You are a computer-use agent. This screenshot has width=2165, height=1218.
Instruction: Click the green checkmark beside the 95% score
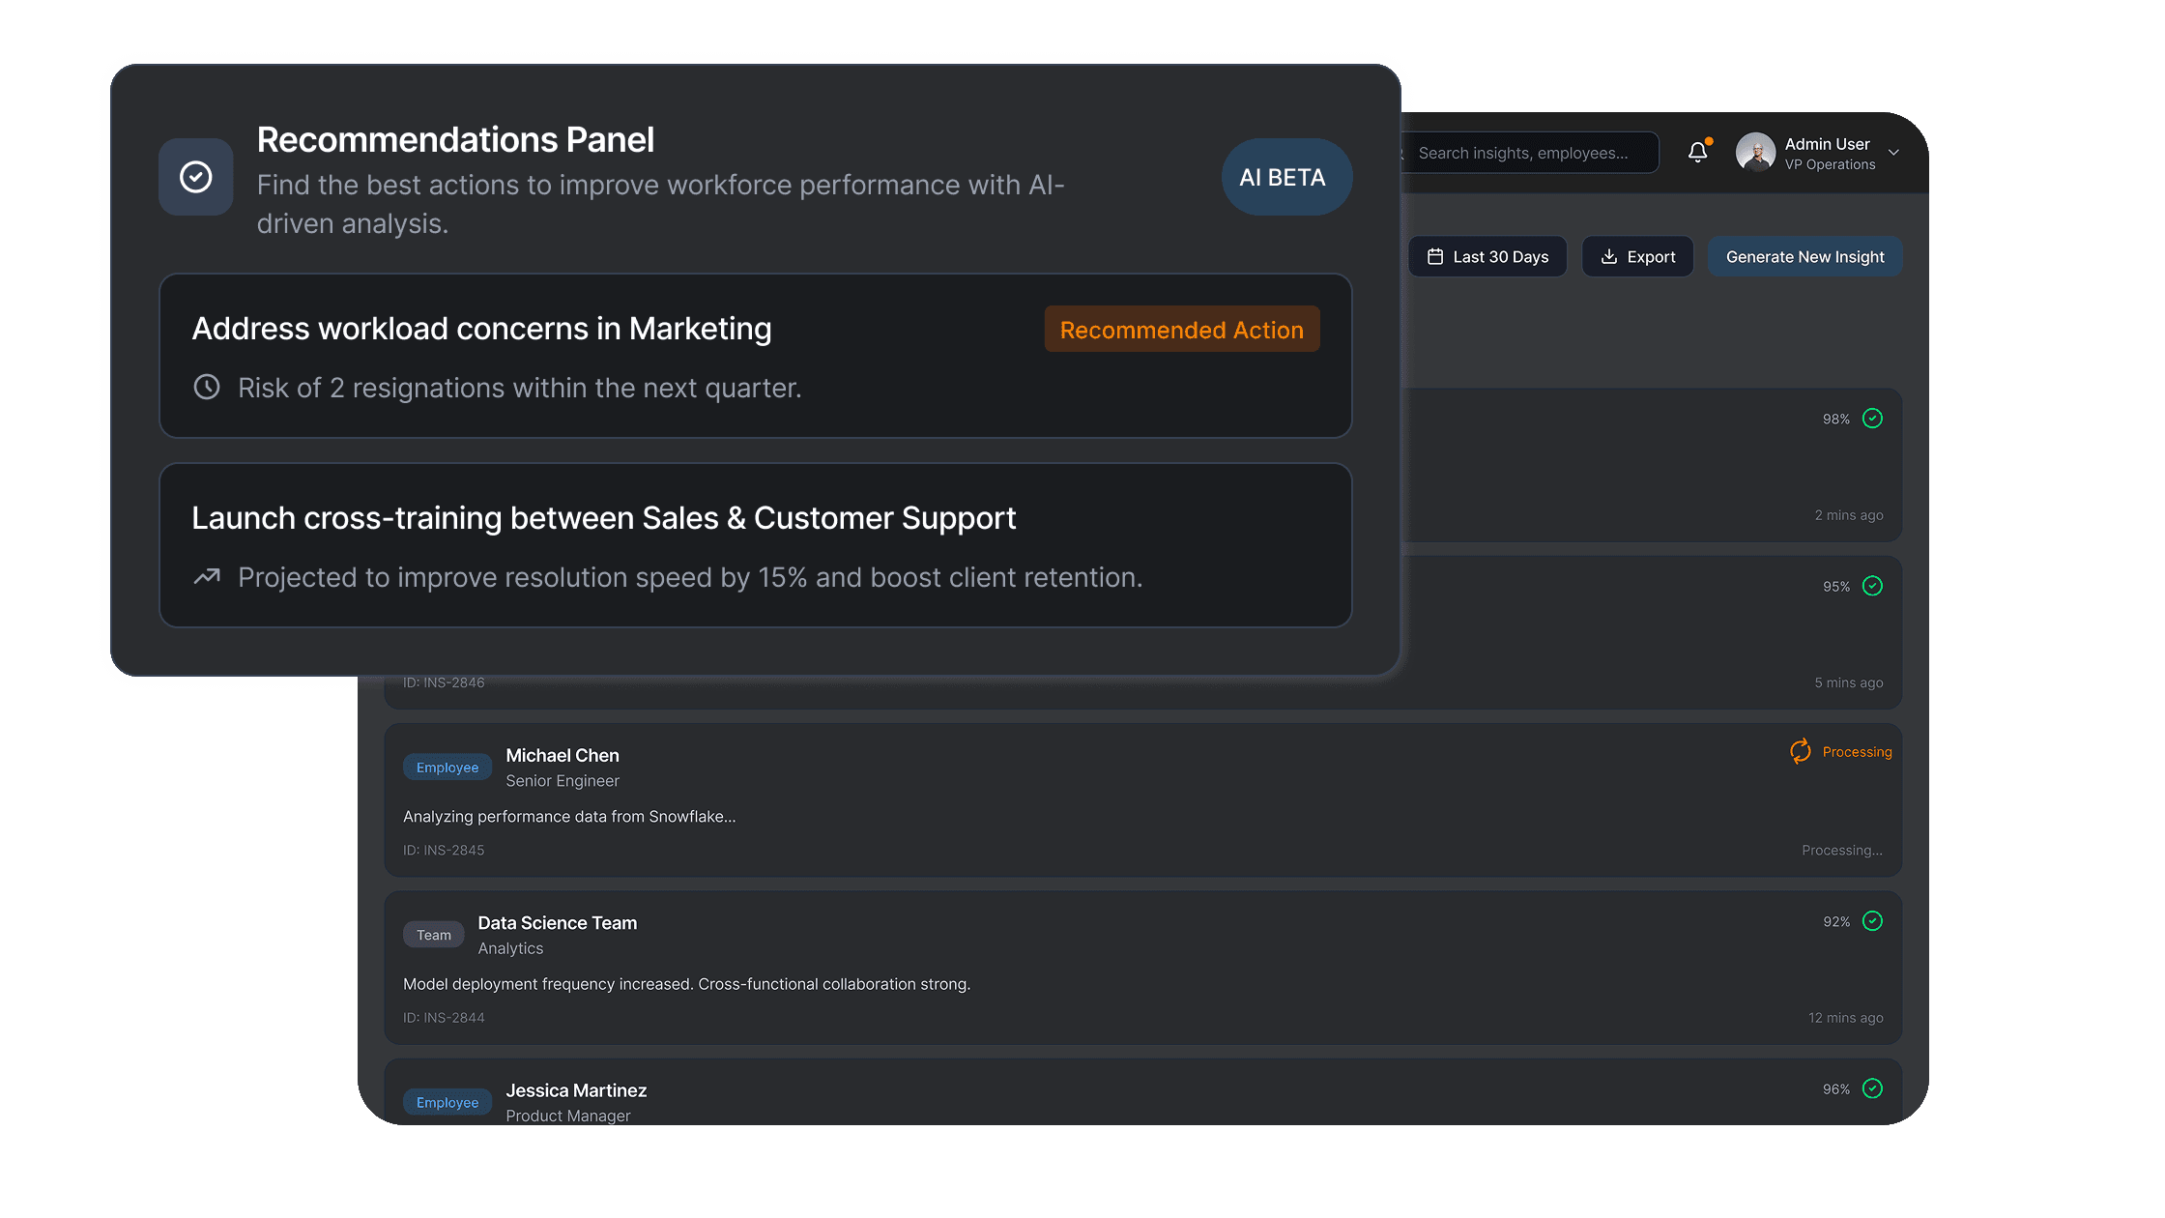pyautogui.click(x=1872, y=586)
